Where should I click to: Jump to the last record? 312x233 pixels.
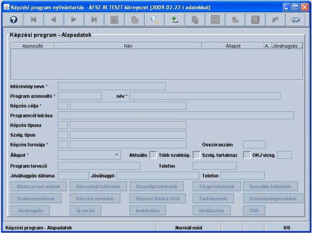point(94,20)
